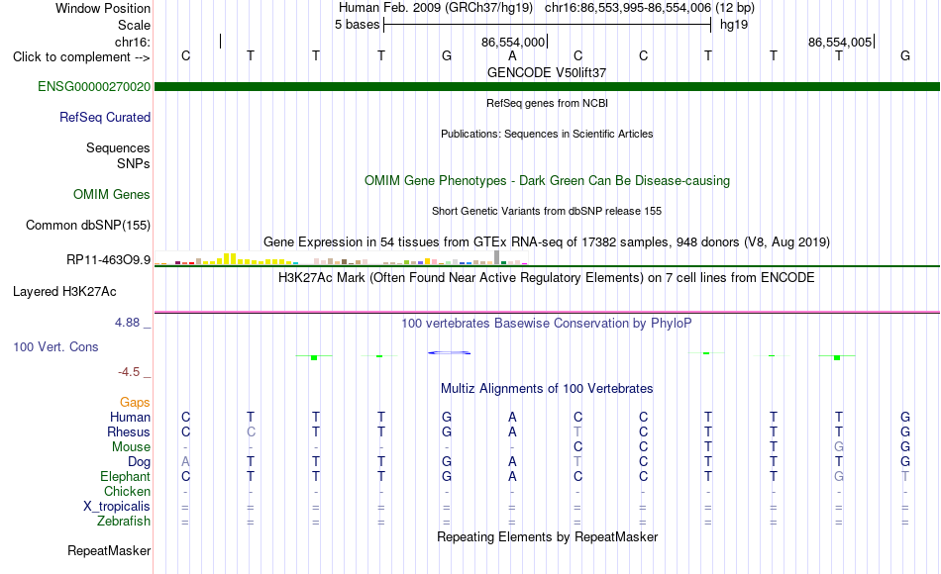Click the 'Click to complement -->' label
Viewport: 941px width, 574px height.
tap(81, 57)
